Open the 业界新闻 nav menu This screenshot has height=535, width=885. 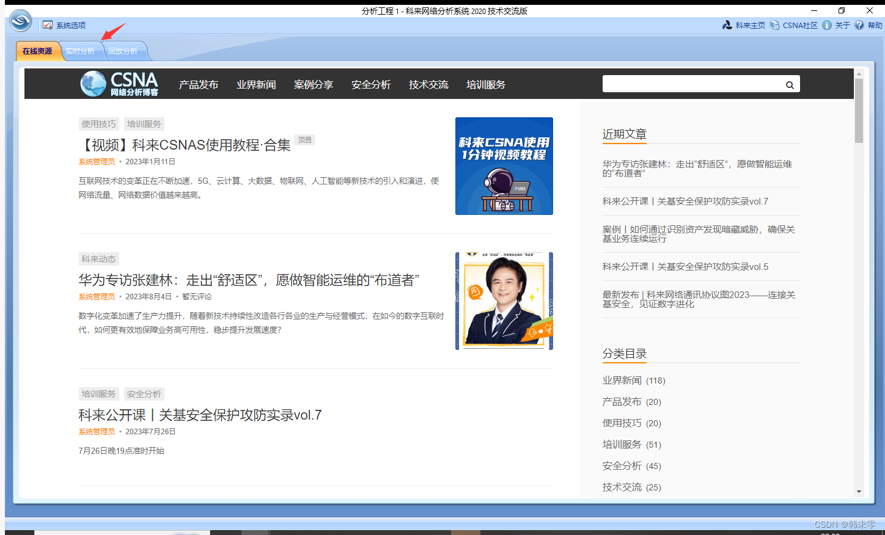pyautogui.click(x=256, y=85)
